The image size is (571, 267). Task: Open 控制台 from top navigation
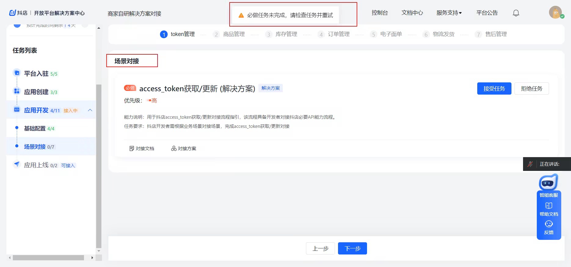(x=380, y=13)
